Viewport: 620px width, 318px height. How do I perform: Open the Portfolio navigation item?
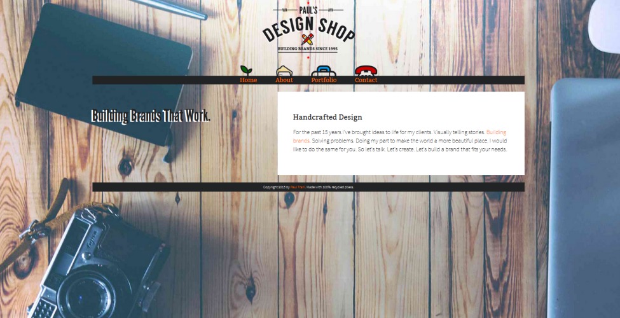(324, 80)
